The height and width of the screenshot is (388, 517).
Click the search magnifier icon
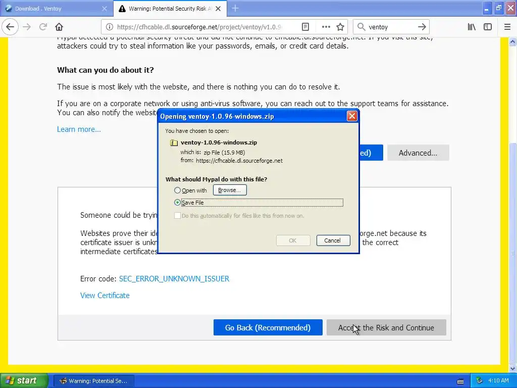pos(361,27)
